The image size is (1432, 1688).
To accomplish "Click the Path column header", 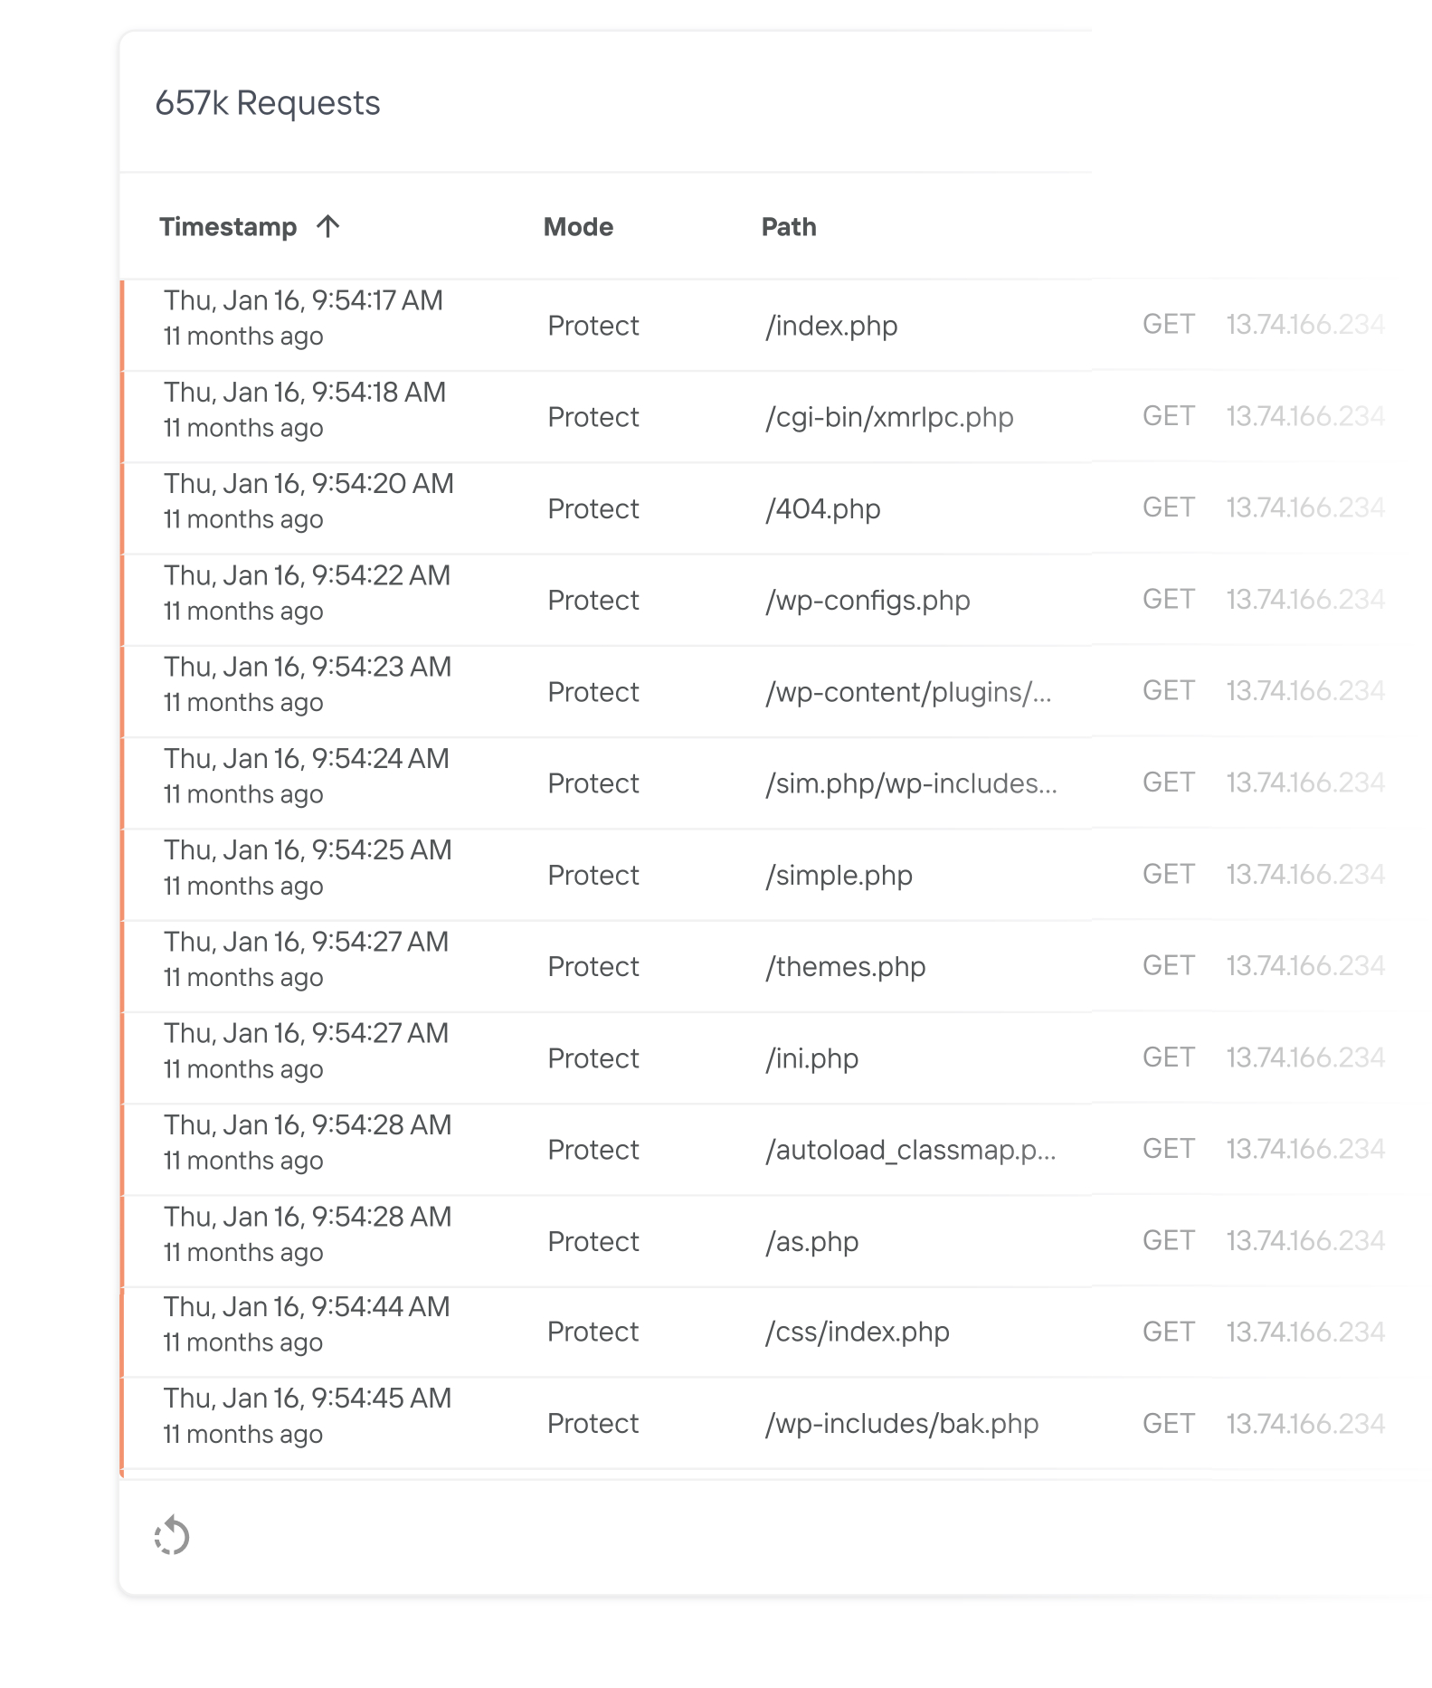I will [788, 227].
